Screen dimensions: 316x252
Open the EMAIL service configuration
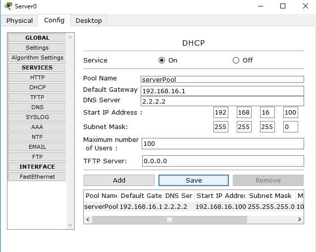point(37,147)
